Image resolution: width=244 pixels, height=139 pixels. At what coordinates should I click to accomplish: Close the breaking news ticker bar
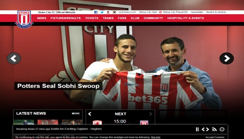tap(222, 129)
